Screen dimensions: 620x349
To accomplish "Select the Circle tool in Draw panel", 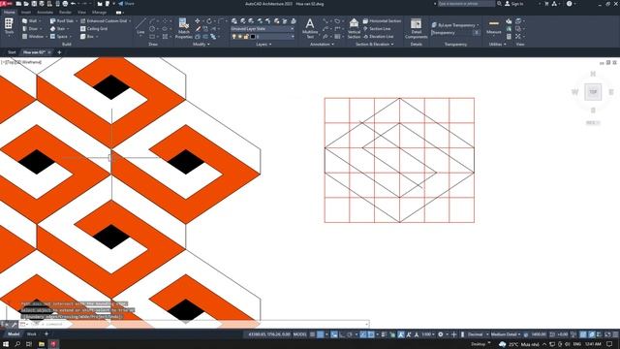I will 152,29.
